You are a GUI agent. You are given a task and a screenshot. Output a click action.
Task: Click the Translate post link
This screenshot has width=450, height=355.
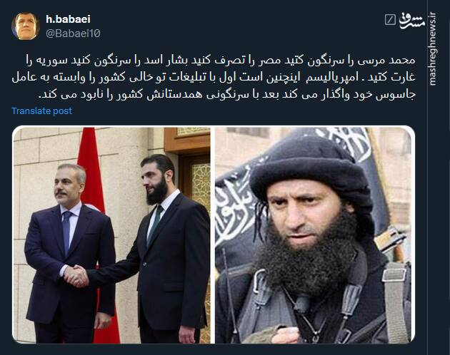tap(42, 111)
